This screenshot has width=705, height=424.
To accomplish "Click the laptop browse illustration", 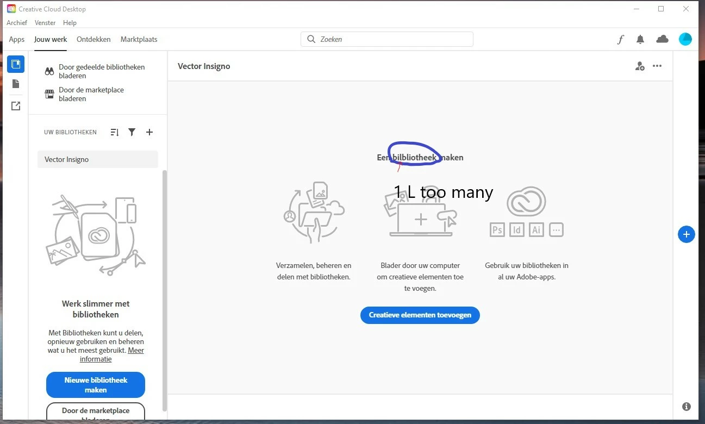I will click(420, 213).
